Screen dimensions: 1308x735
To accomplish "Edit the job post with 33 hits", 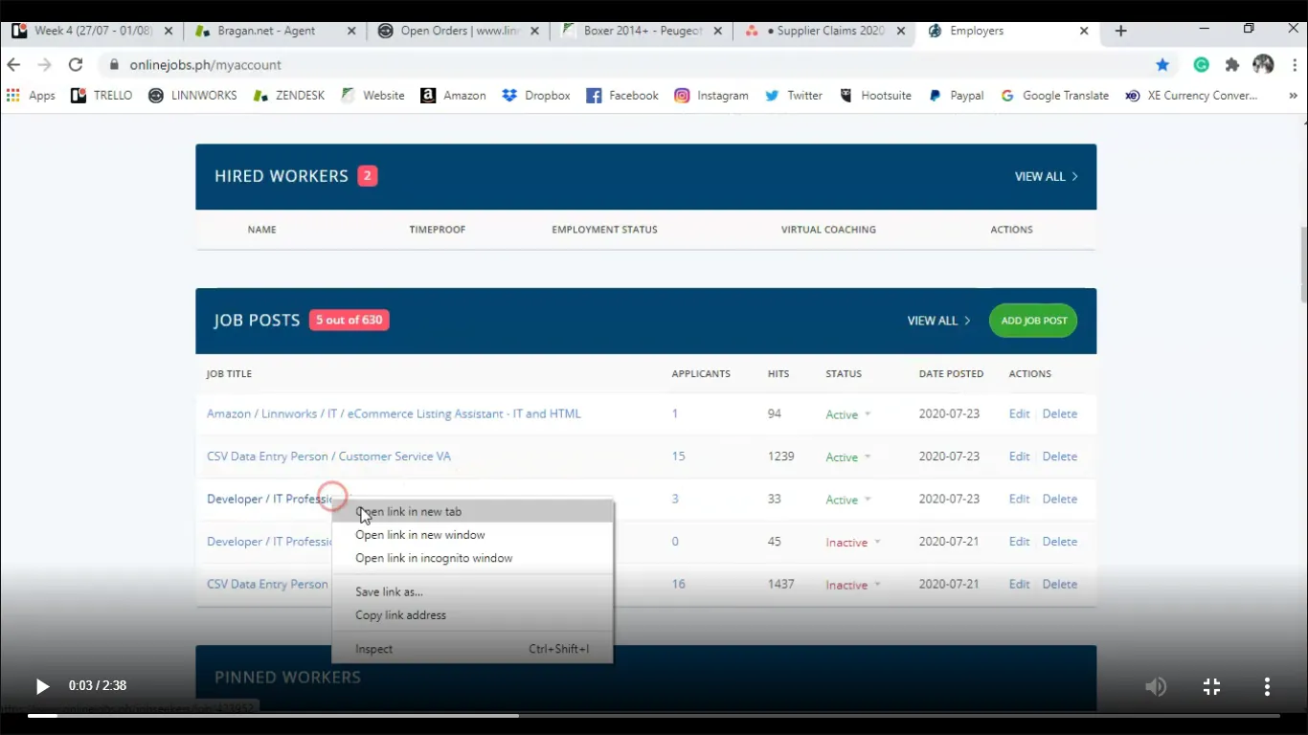I will coord(1019,500).
